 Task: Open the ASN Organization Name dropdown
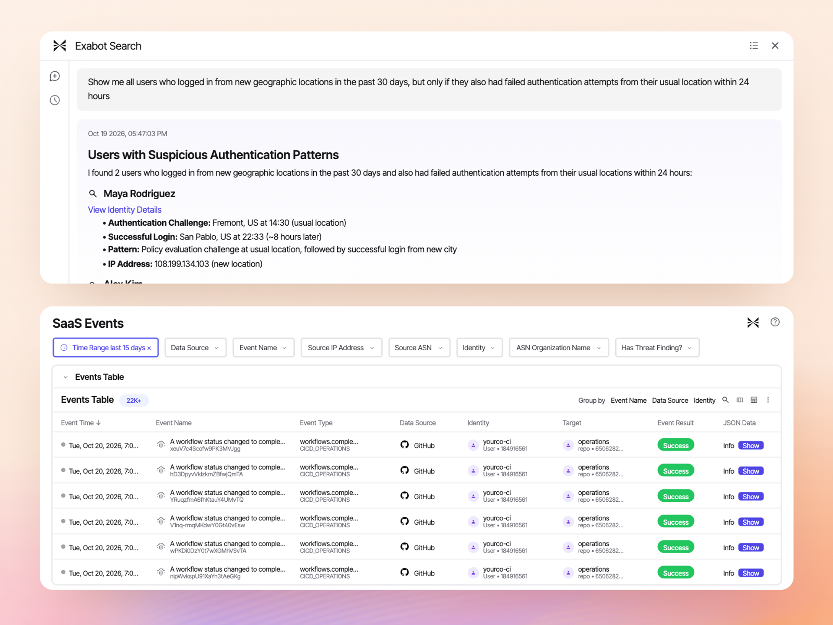(x=559, y=348)
